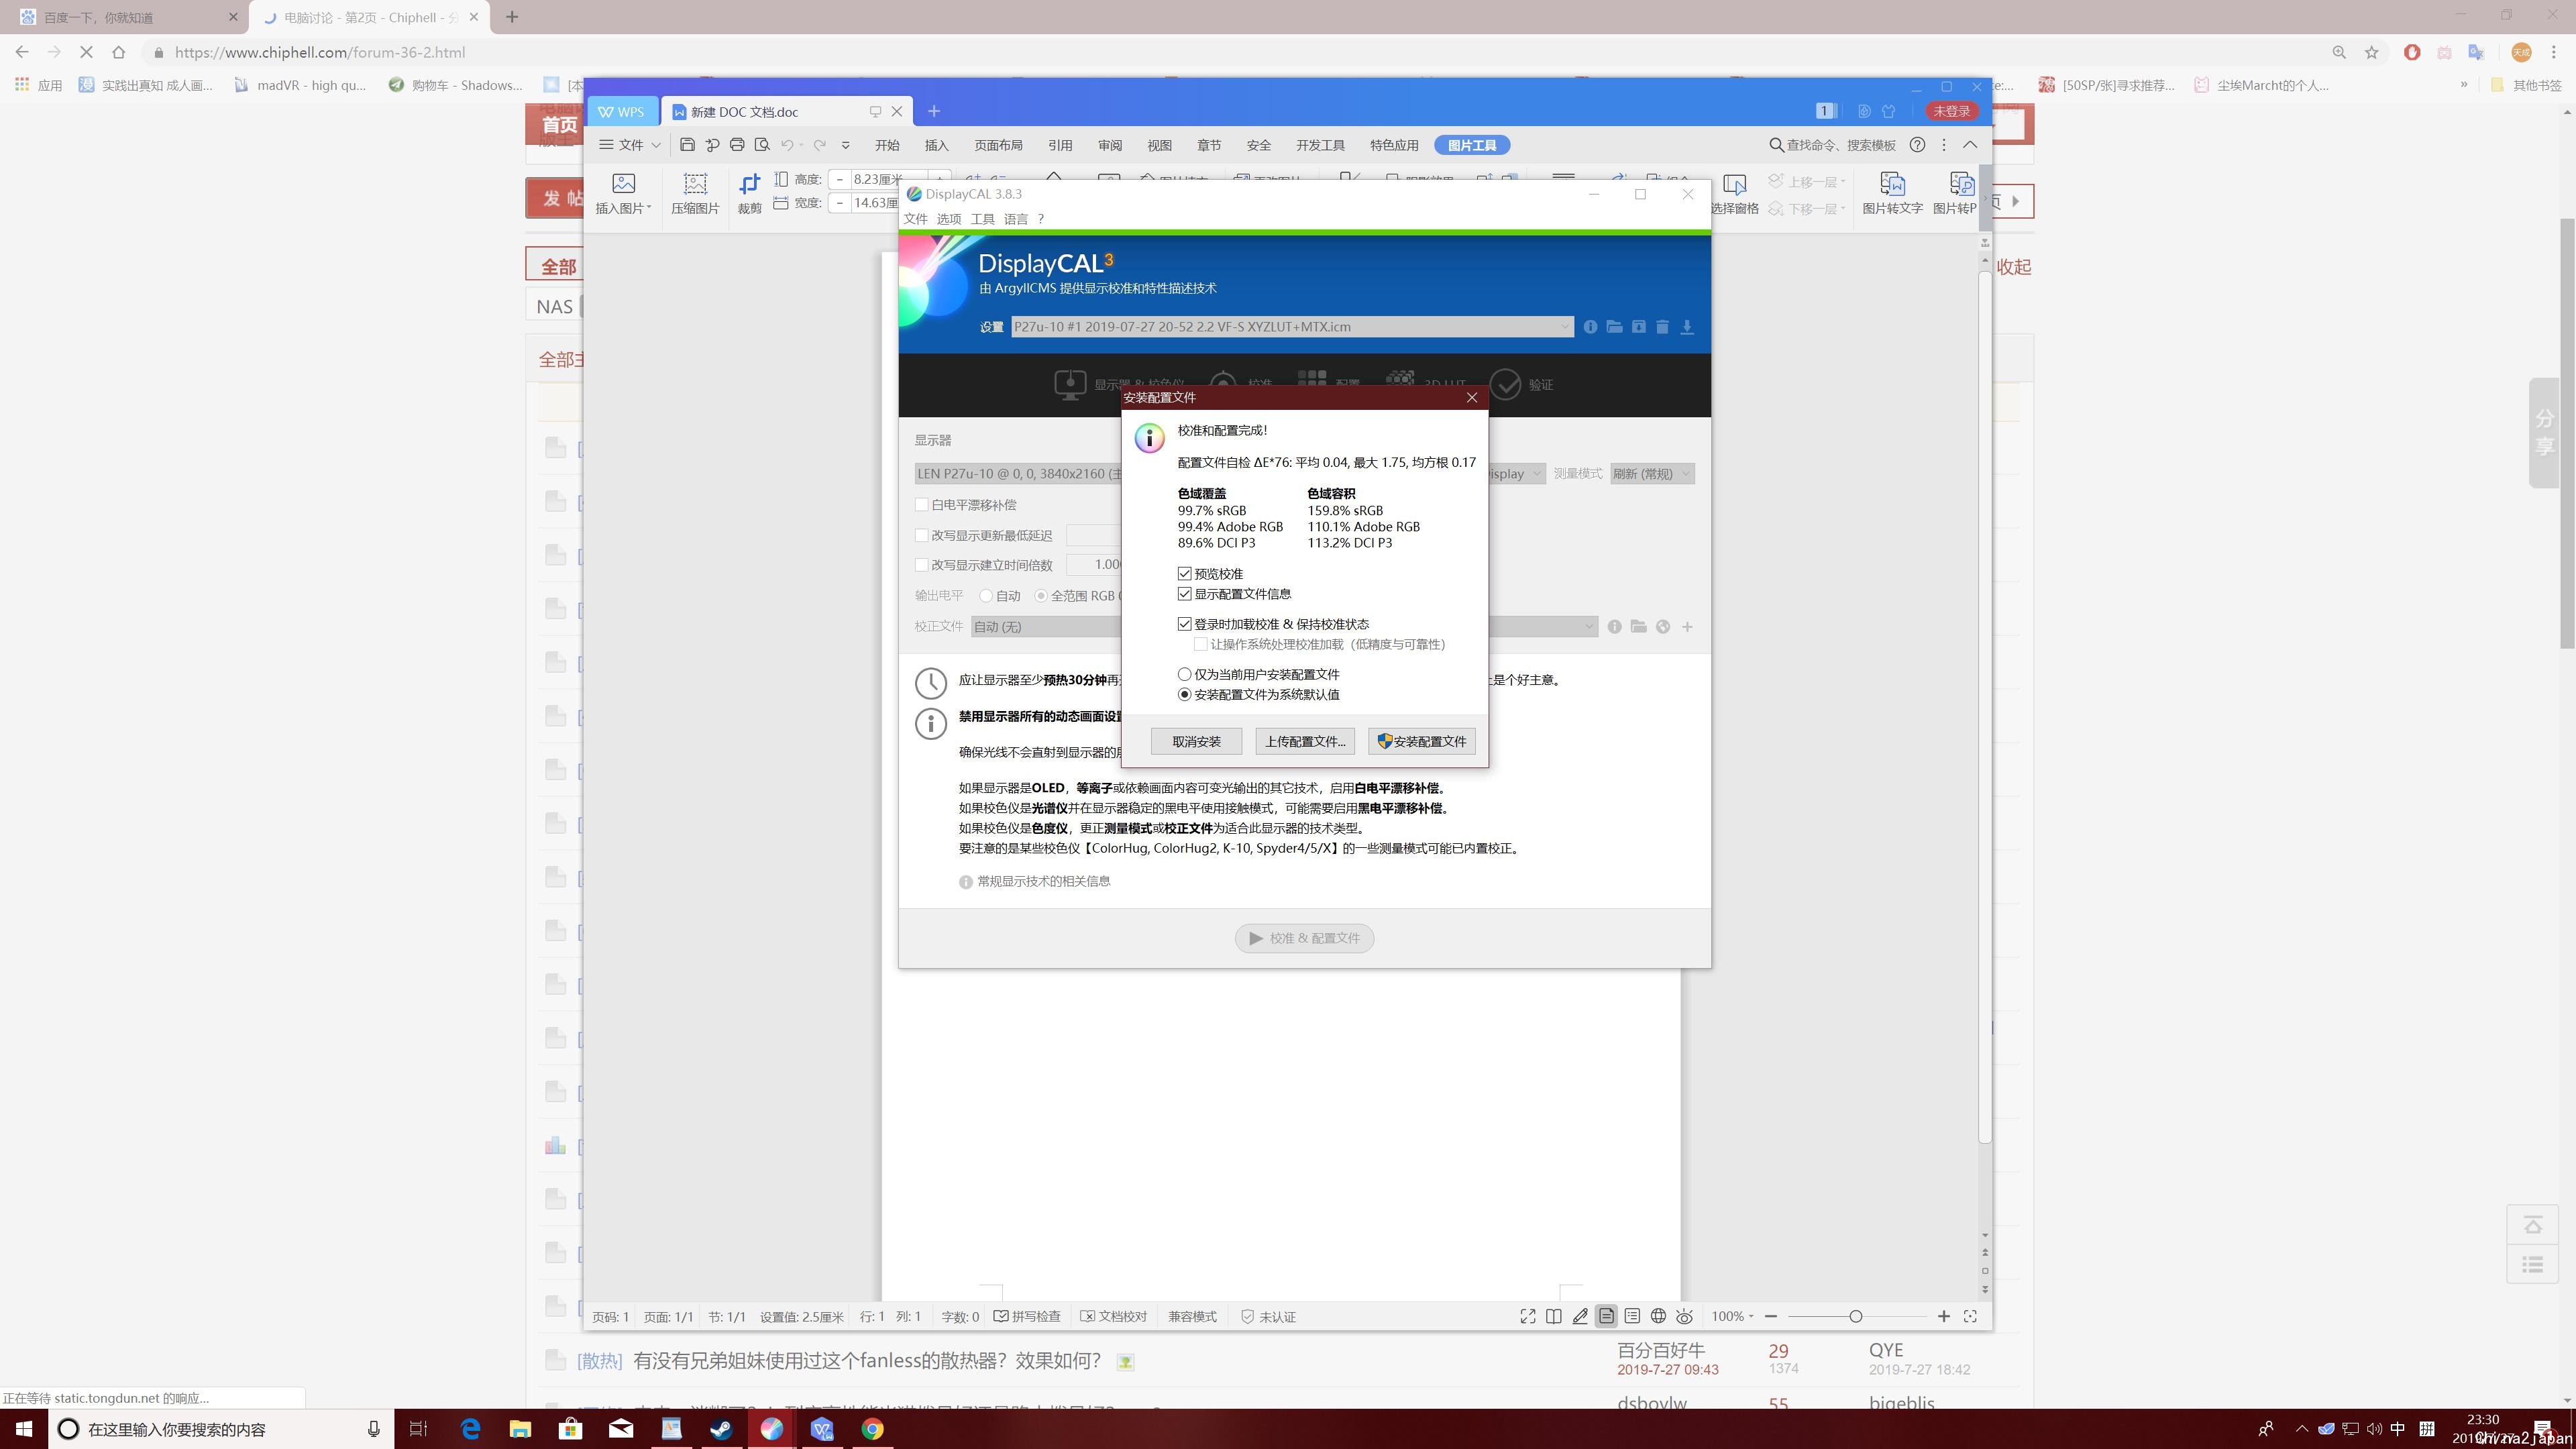Click the 未登录 login button in WPS
2576x1449 pixels.
pos(1951,111)
